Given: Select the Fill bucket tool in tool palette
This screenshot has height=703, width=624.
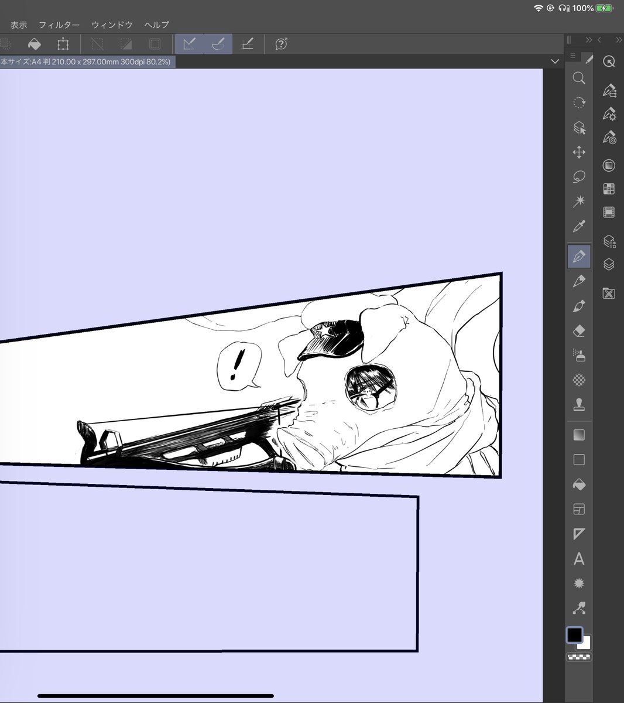Looking at the screenshot, I should tap(579, 484).
